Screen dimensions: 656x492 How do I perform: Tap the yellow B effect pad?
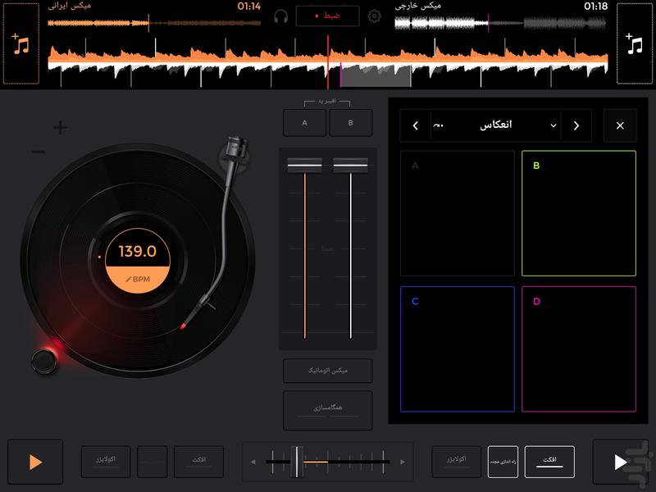[578, 213]
